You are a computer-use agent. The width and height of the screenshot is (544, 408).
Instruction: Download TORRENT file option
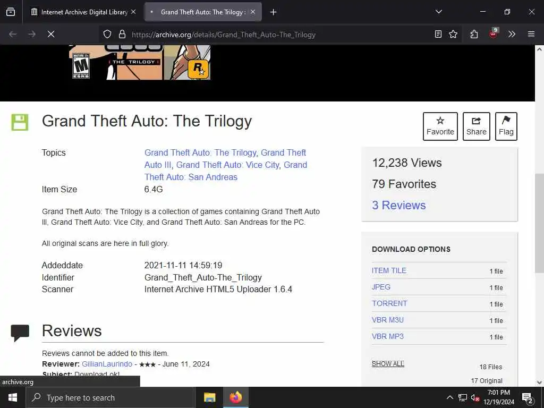389,303
